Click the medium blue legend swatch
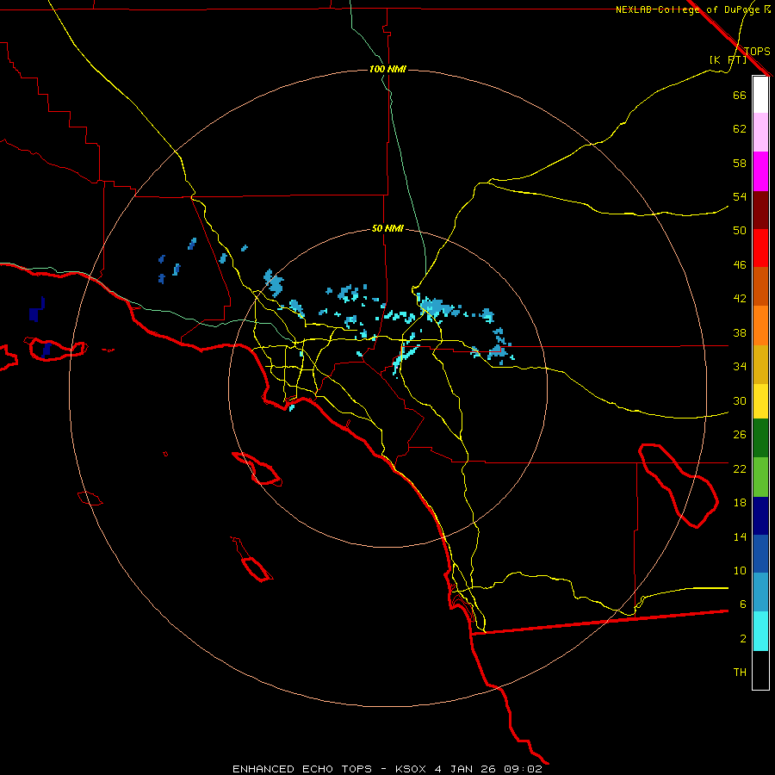Image resolution: width=775 pixels, height=775 pixels. tap(760, 554)
